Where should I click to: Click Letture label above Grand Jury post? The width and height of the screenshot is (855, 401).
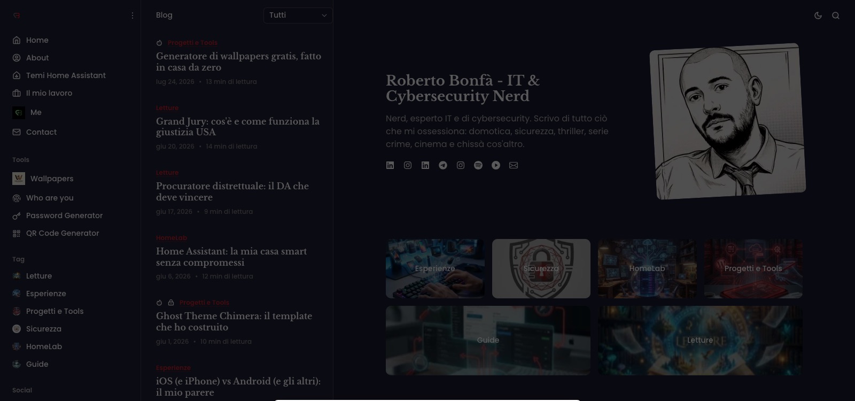pyautogui.click(x=167, y=108)
